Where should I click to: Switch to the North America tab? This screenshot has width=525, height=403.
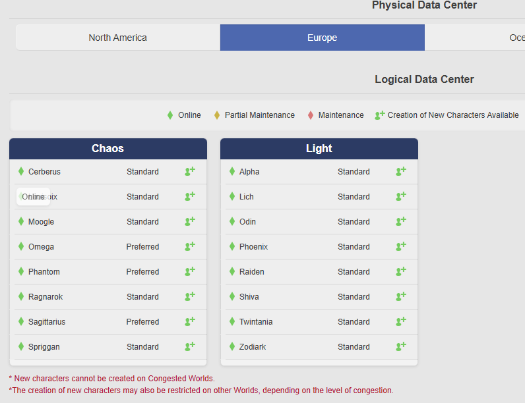click(118, 38)
